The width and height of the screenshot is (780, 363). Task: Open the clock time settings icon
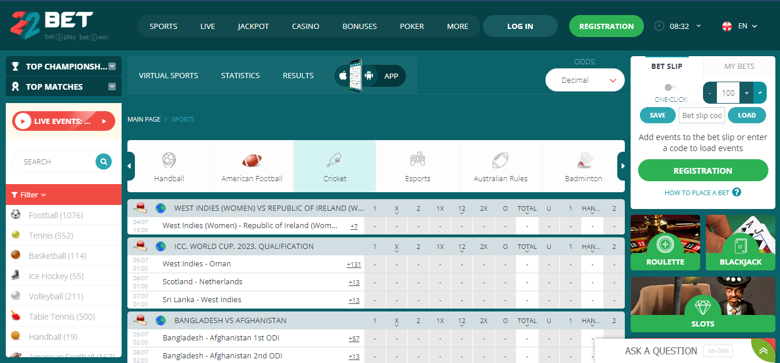point(659,26)
